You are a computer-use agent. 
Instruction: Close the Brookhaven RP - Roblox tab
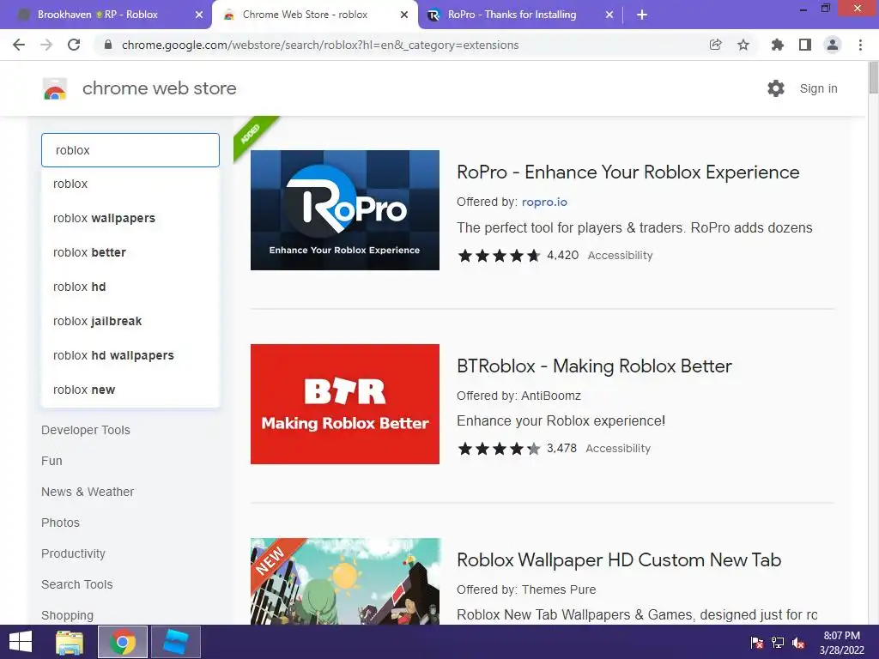(199, 15)
